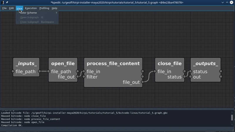Screen dimensions: 235x132
Task: Open the Profiling menu
Action: pos(44,8)
